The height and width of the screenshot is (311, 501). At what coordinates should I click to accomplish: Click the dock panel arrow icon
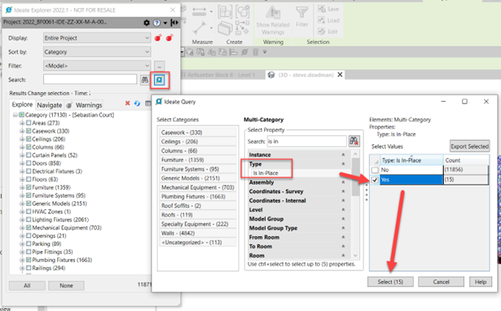tap(174, 23)
